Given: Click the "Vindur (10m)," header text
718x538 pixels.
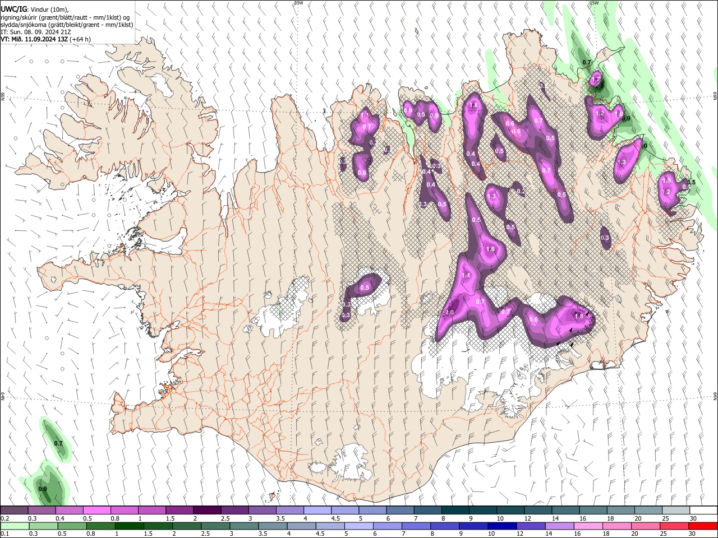Looking at the screenshot, I should point(49,10).
